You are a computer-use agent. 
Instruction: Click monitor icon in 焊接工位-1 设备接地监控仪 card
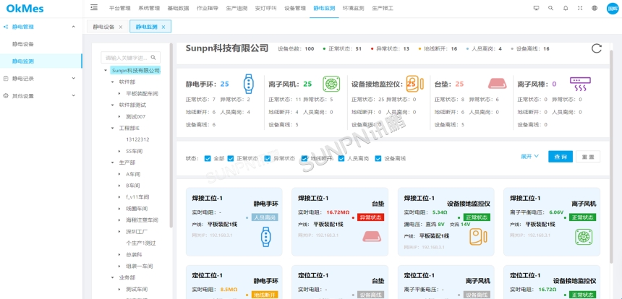(478, 237)
